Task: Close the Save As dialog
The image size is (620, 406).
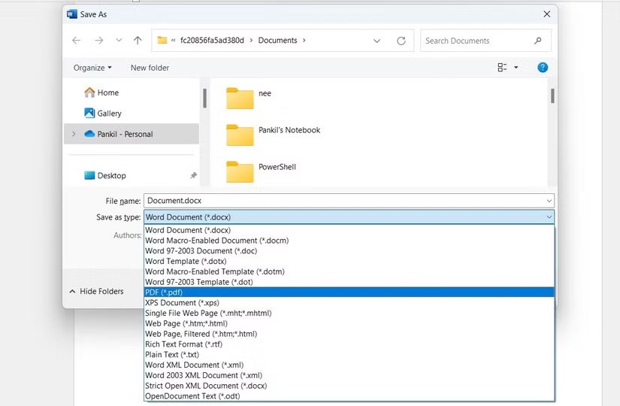Action: (547, 14)
